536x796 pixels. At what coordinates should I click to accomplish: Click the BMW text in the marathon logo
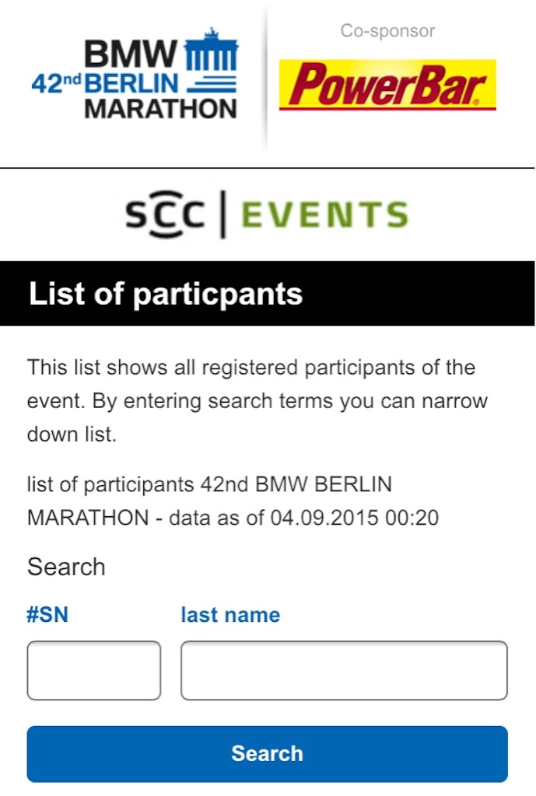pos(131,54)
